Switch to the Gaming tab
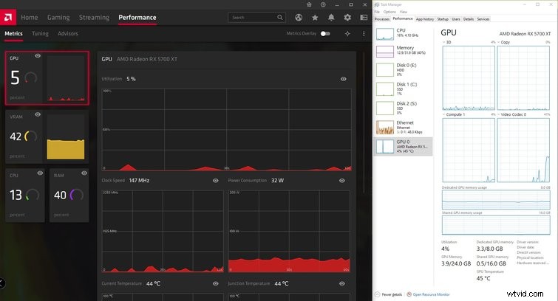The image size is (558, 301). point(58,18)
